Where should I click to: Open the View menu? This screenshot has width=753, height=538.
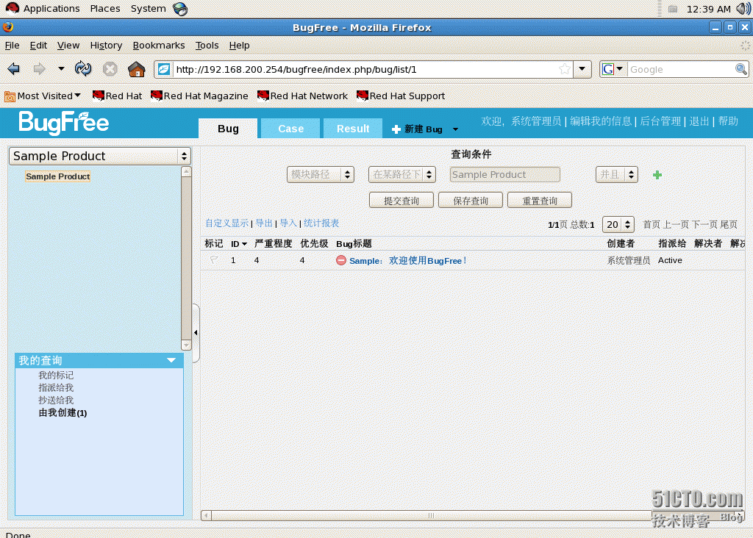[x=68, y=45]
